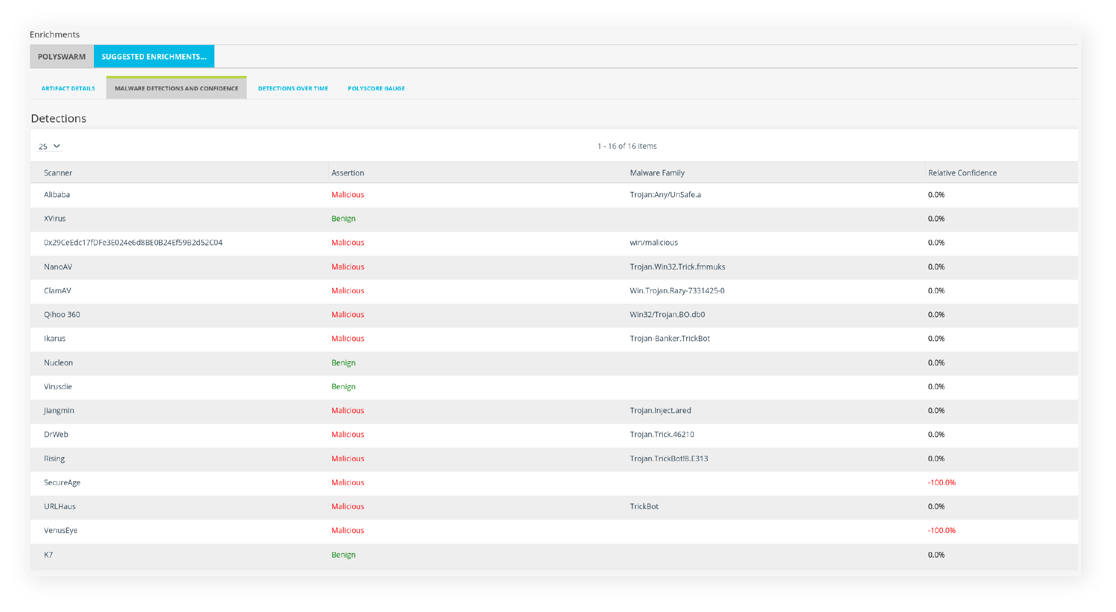Click Nucleon Benign assertion
Screen dimensions: 1116x612
click(x=344, y=363)
